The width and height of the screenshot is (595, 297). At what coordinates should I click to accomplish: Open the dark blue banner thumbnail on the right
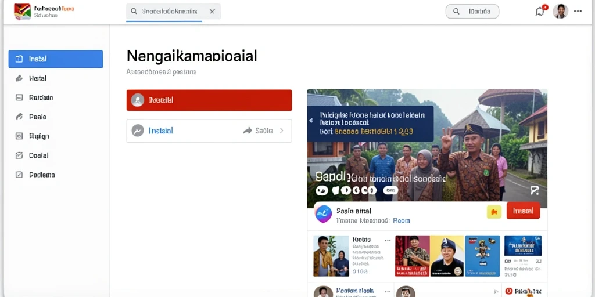click(523, 245)
